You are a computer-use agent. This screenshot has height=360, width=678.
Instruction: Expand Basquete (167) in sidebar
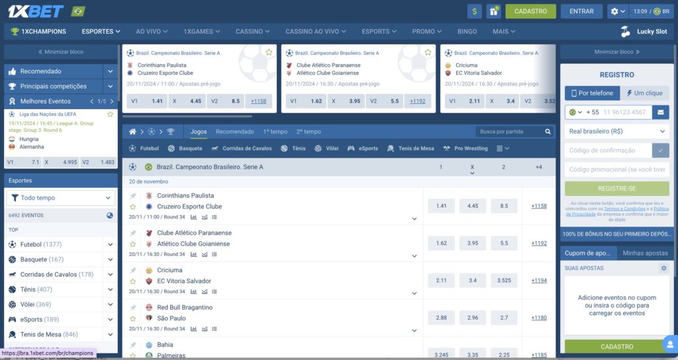tap(111, 259)
